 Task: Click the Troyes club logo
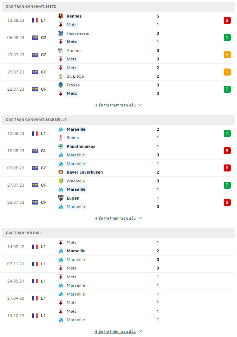pyautogui.click(x=61, y=85)
